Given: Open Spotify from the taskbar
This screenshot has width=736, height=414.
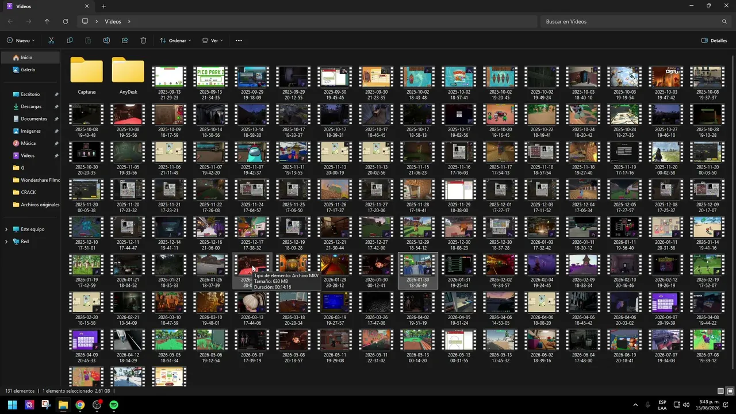Looking at the screenshot, I should (114, 405).
